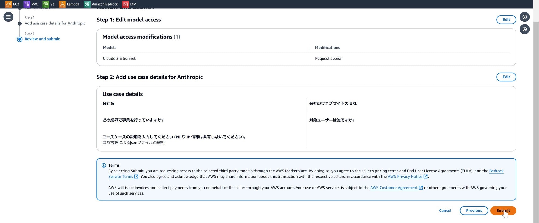Screen dimensions: 539x223
Task: Go back with the Previous button
Action: [474, 211]
